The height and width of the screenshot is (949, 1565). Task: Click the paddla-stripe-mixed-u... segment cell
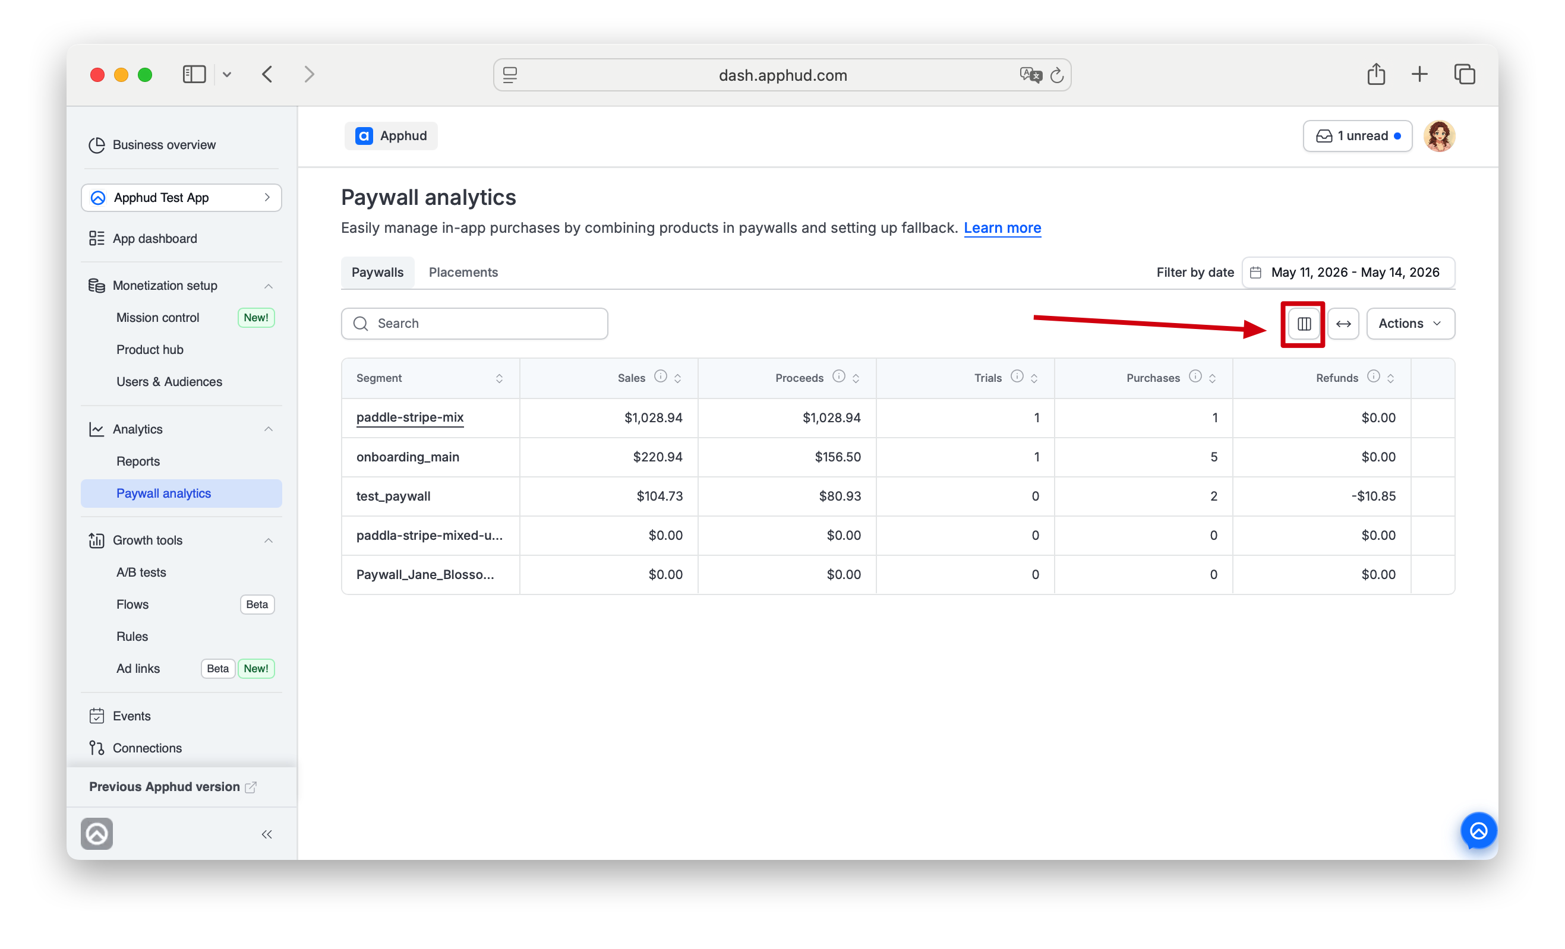pyautogui.click(x=430, y=536)
